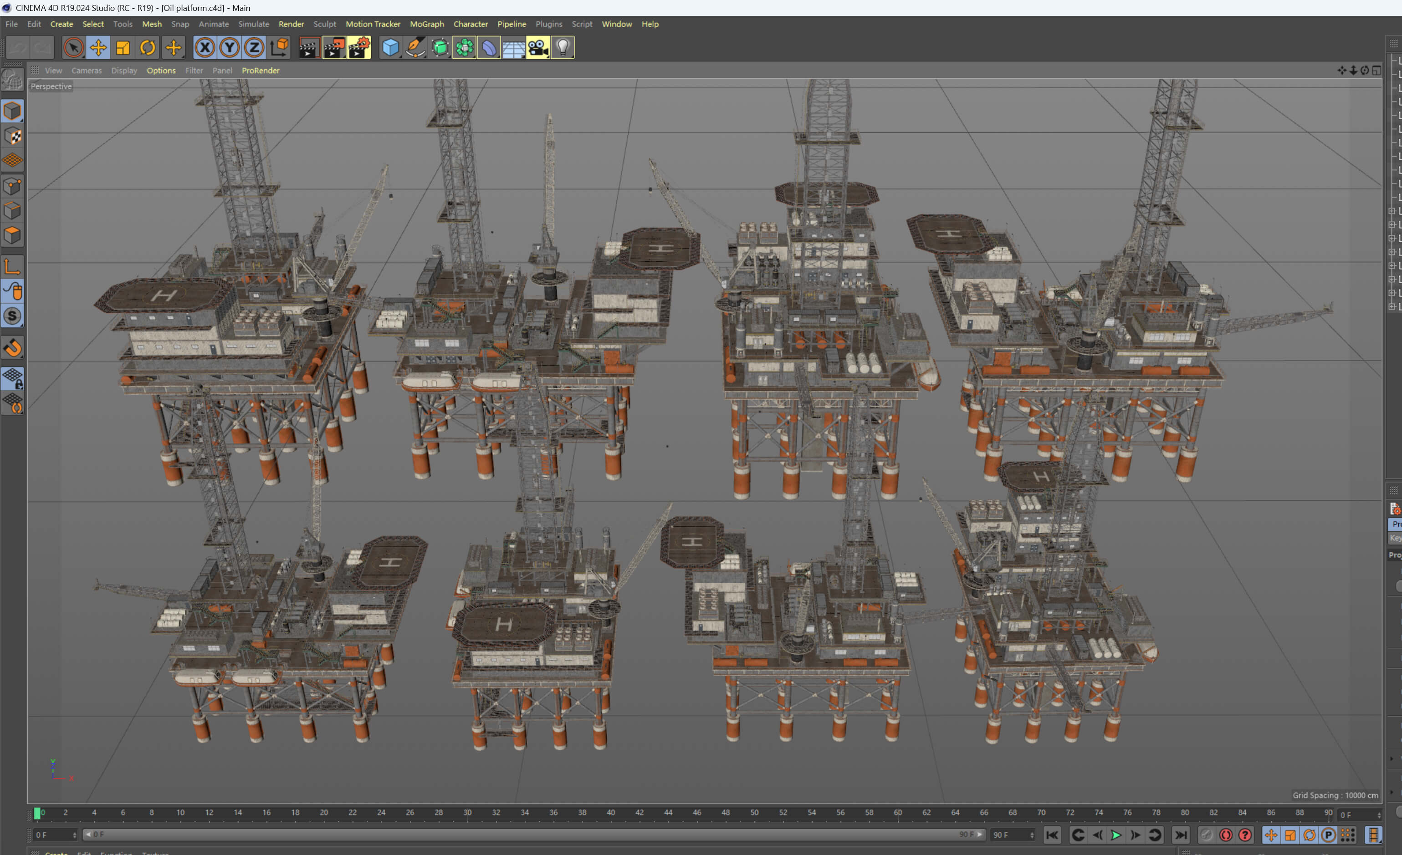Add a Camera object
Screen dimensions: 1402x855
(537, 48)
